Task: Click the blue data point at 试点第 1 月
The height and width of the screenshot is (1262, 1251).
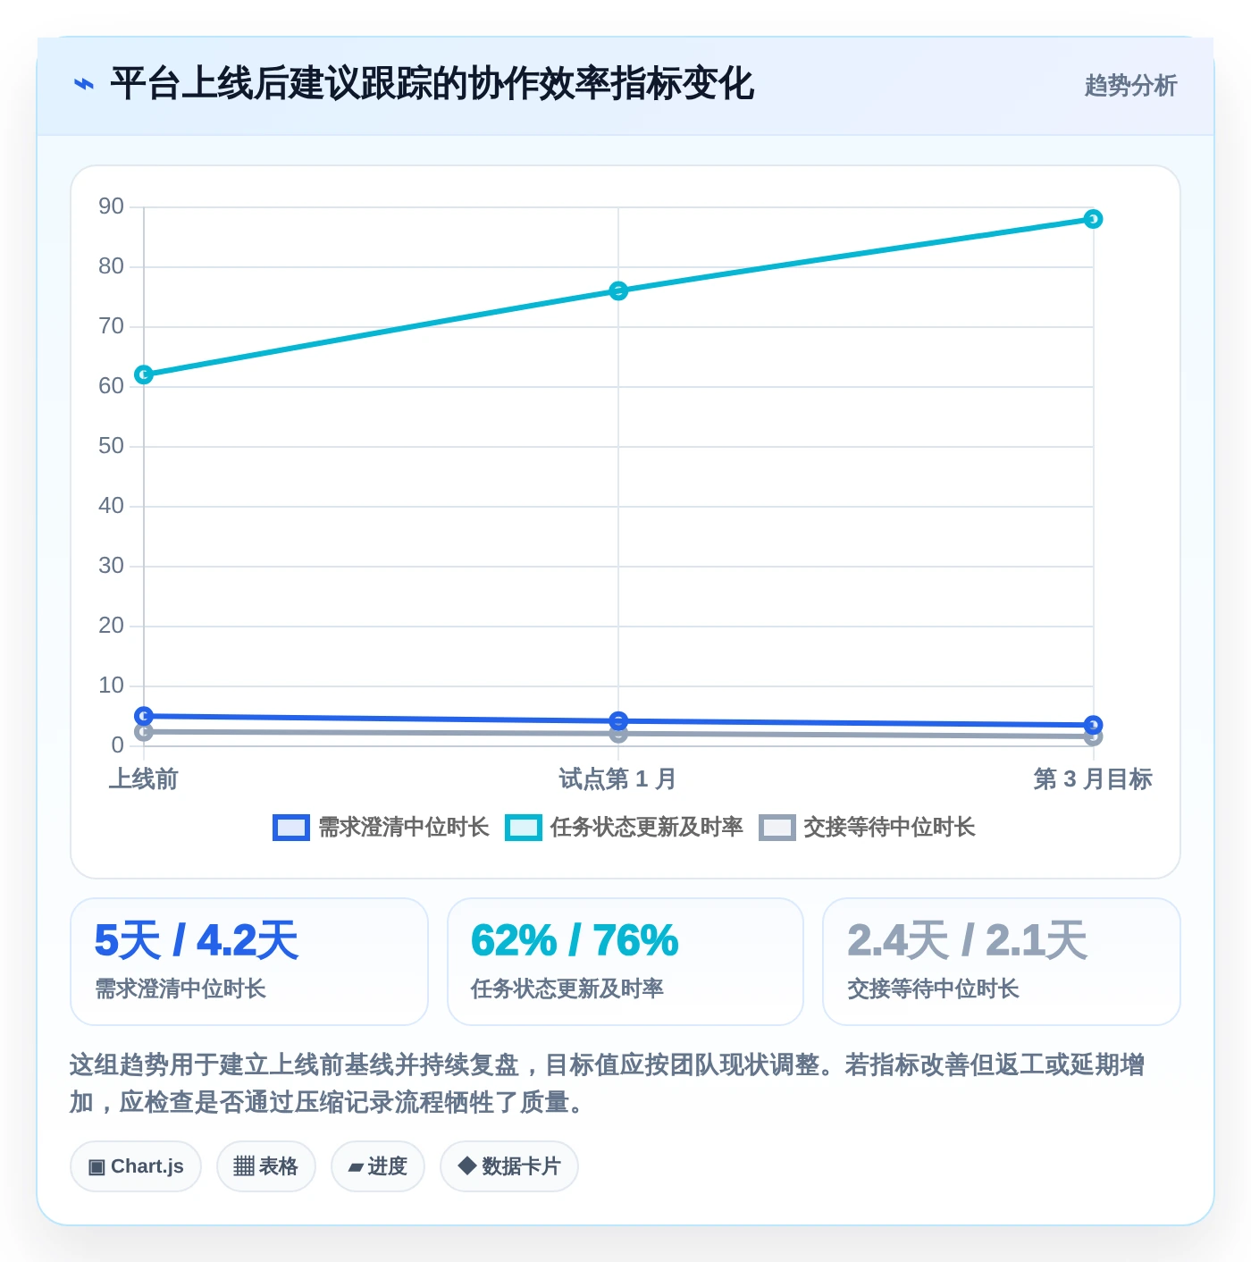Action: coord(618,720)
